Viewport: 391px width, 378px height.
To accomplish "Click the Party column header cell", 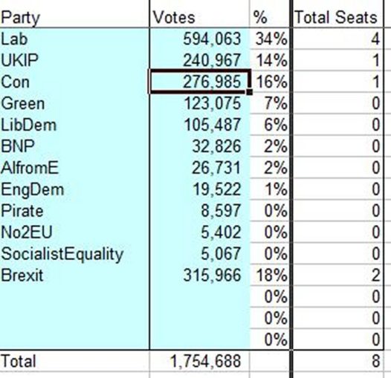I will [74, 17].
